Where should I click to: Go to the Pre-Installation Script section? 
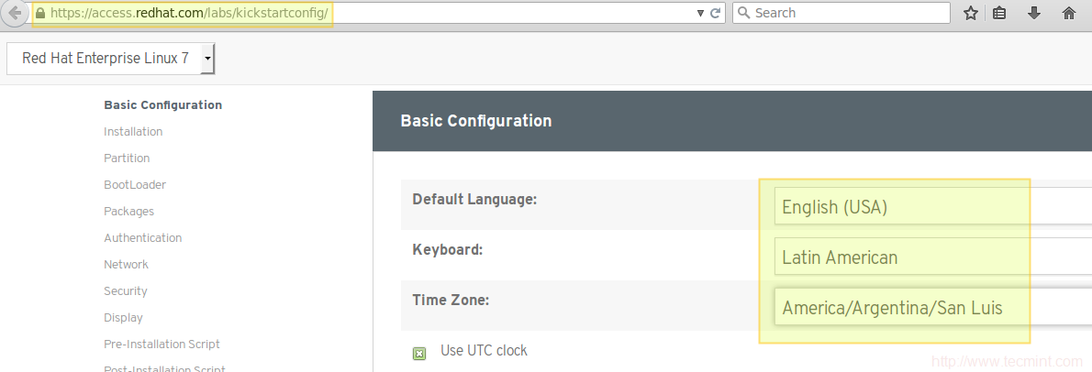pyautogui.click(x=162, y=345)
